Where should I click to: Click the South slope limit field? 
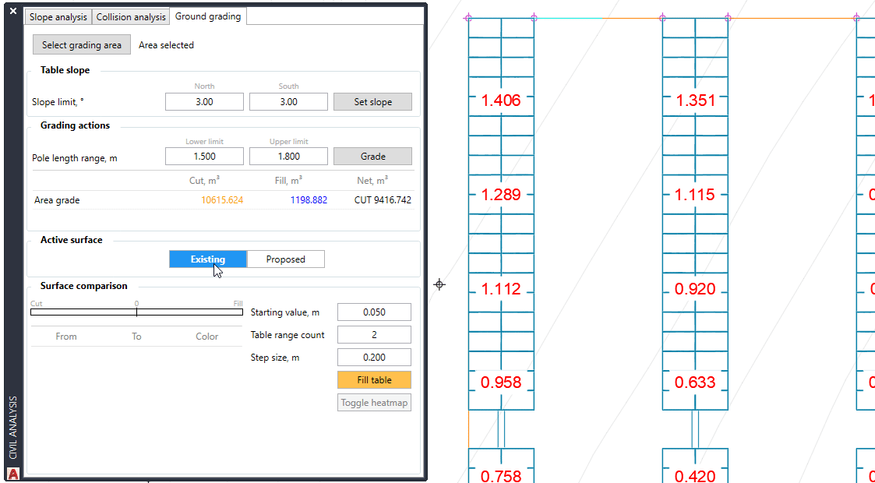(288, 102)
